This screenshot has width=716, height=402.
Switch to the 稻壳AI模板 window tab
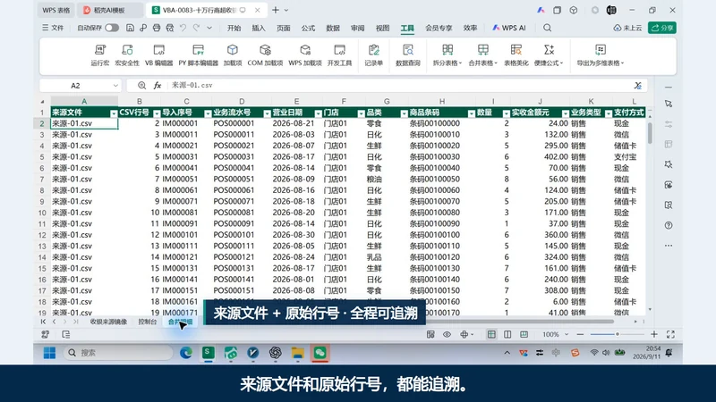click(x=109, y=10)
